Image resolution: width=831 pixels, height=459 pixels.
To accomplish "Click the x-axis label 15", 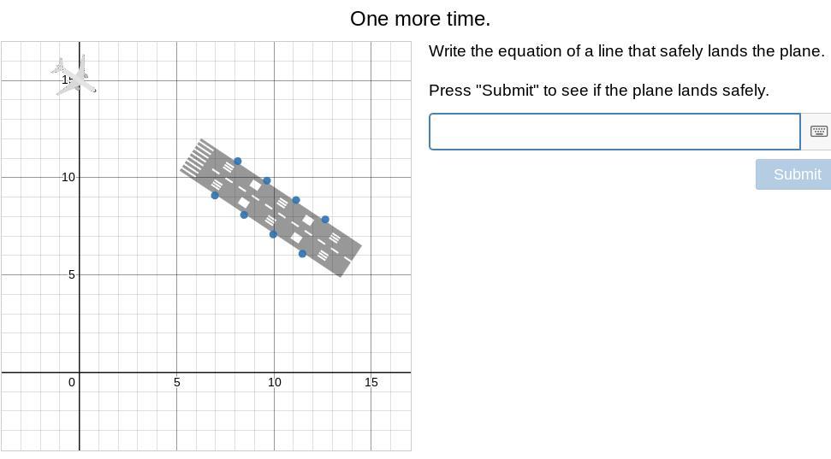I will (371, 382).
